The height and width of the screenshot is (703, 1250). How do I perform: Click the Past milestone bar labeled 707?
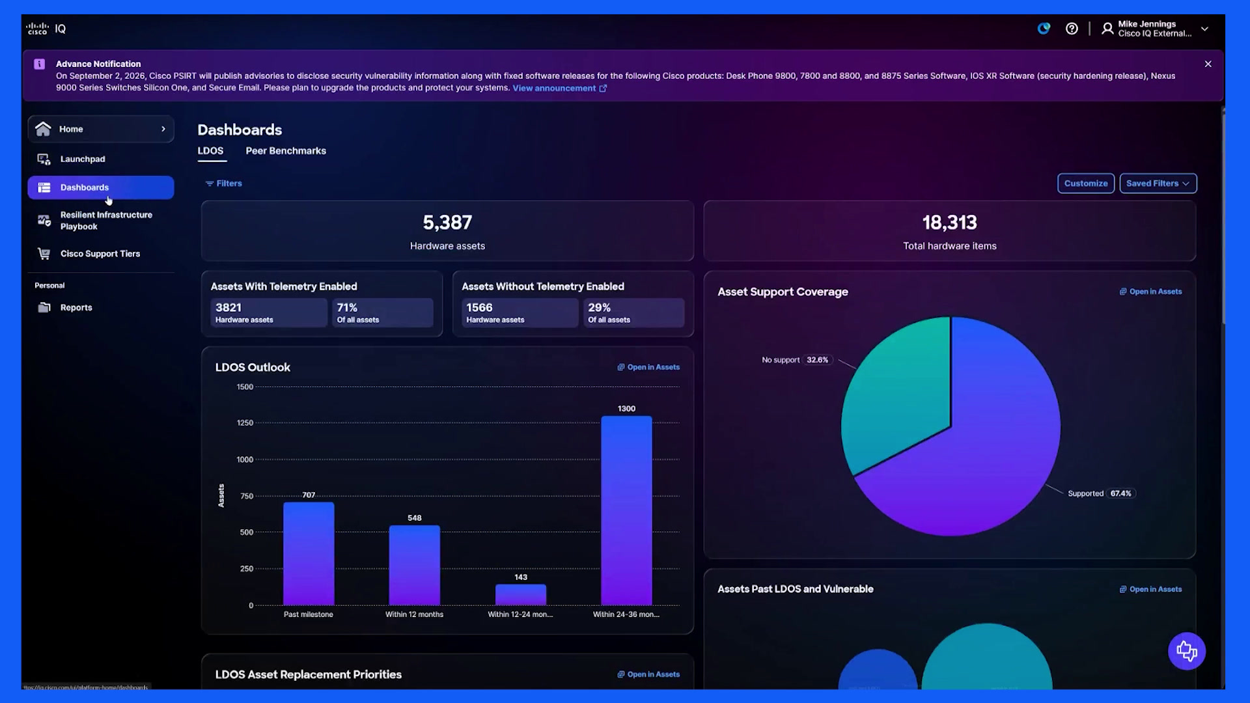point(309,553)
